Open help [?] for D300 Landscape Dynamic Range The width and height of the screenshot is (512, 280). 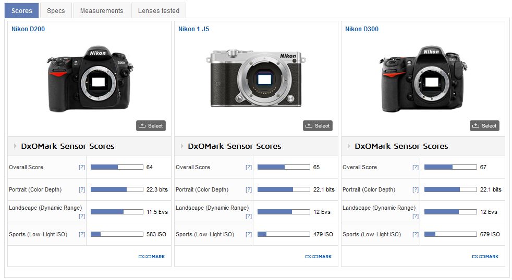[416, 216]
